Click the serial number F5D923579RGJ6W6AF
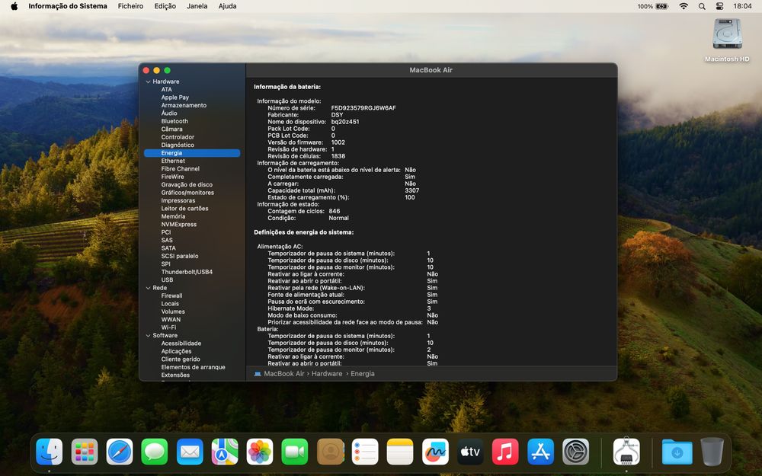 [363, 108]
